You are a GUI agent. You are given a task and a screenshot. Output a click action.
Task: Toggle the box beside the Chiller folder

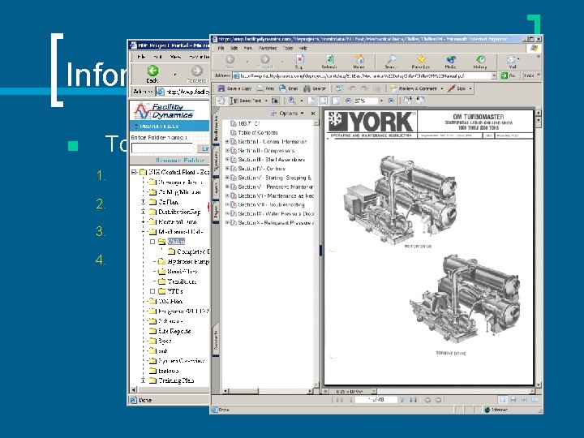152,242
